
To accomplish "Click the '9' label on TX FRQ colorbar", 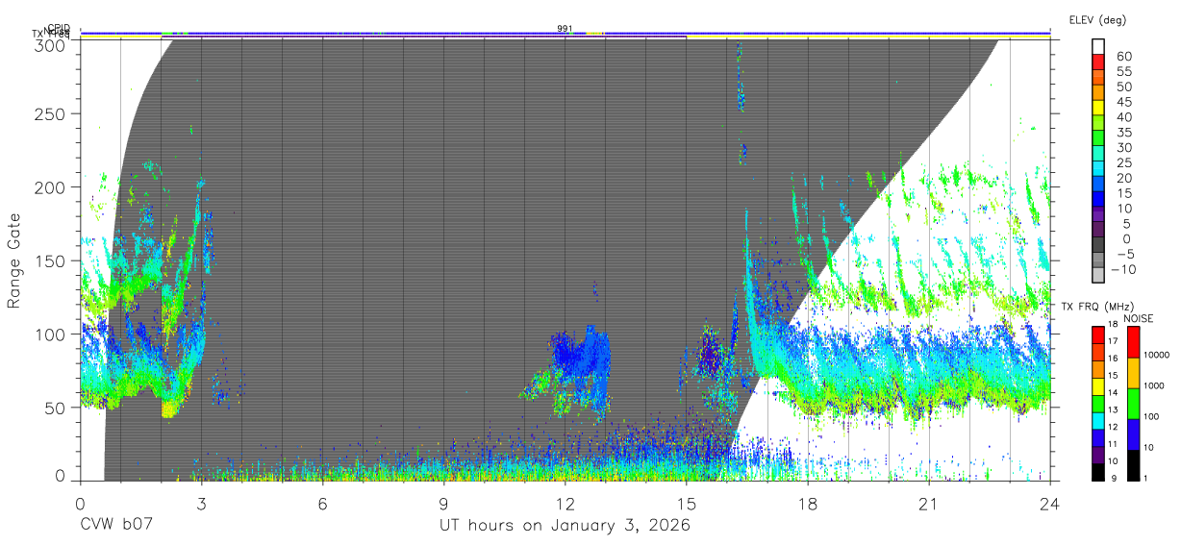I will [x=1114, y=479].
